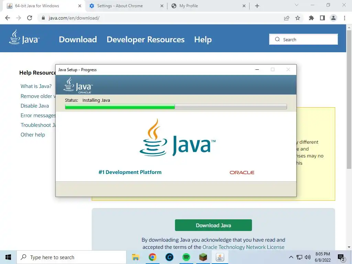Click the #1 Development Platform text
Image resolution: width=352 pixels, height=264 pixels.
point(130,172)
